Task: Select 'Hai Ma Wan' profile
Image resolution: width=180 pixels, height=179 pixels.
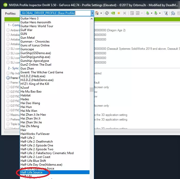Action: (x=55, y=111)
